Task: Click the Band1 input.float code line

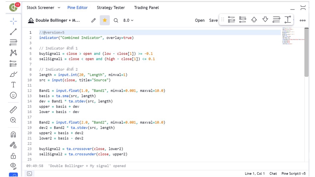Action: (x=102, y=91)
